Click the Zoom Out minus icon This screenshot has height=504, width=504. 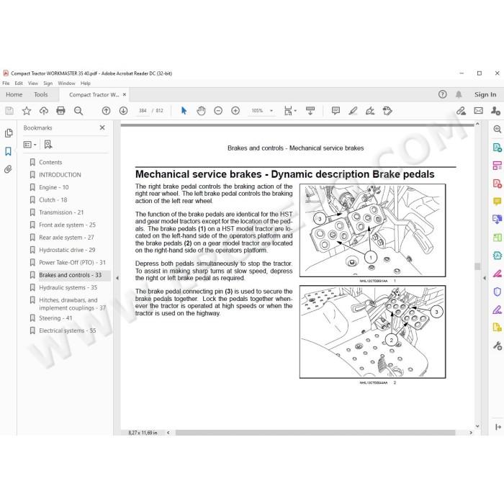(218, 111)
